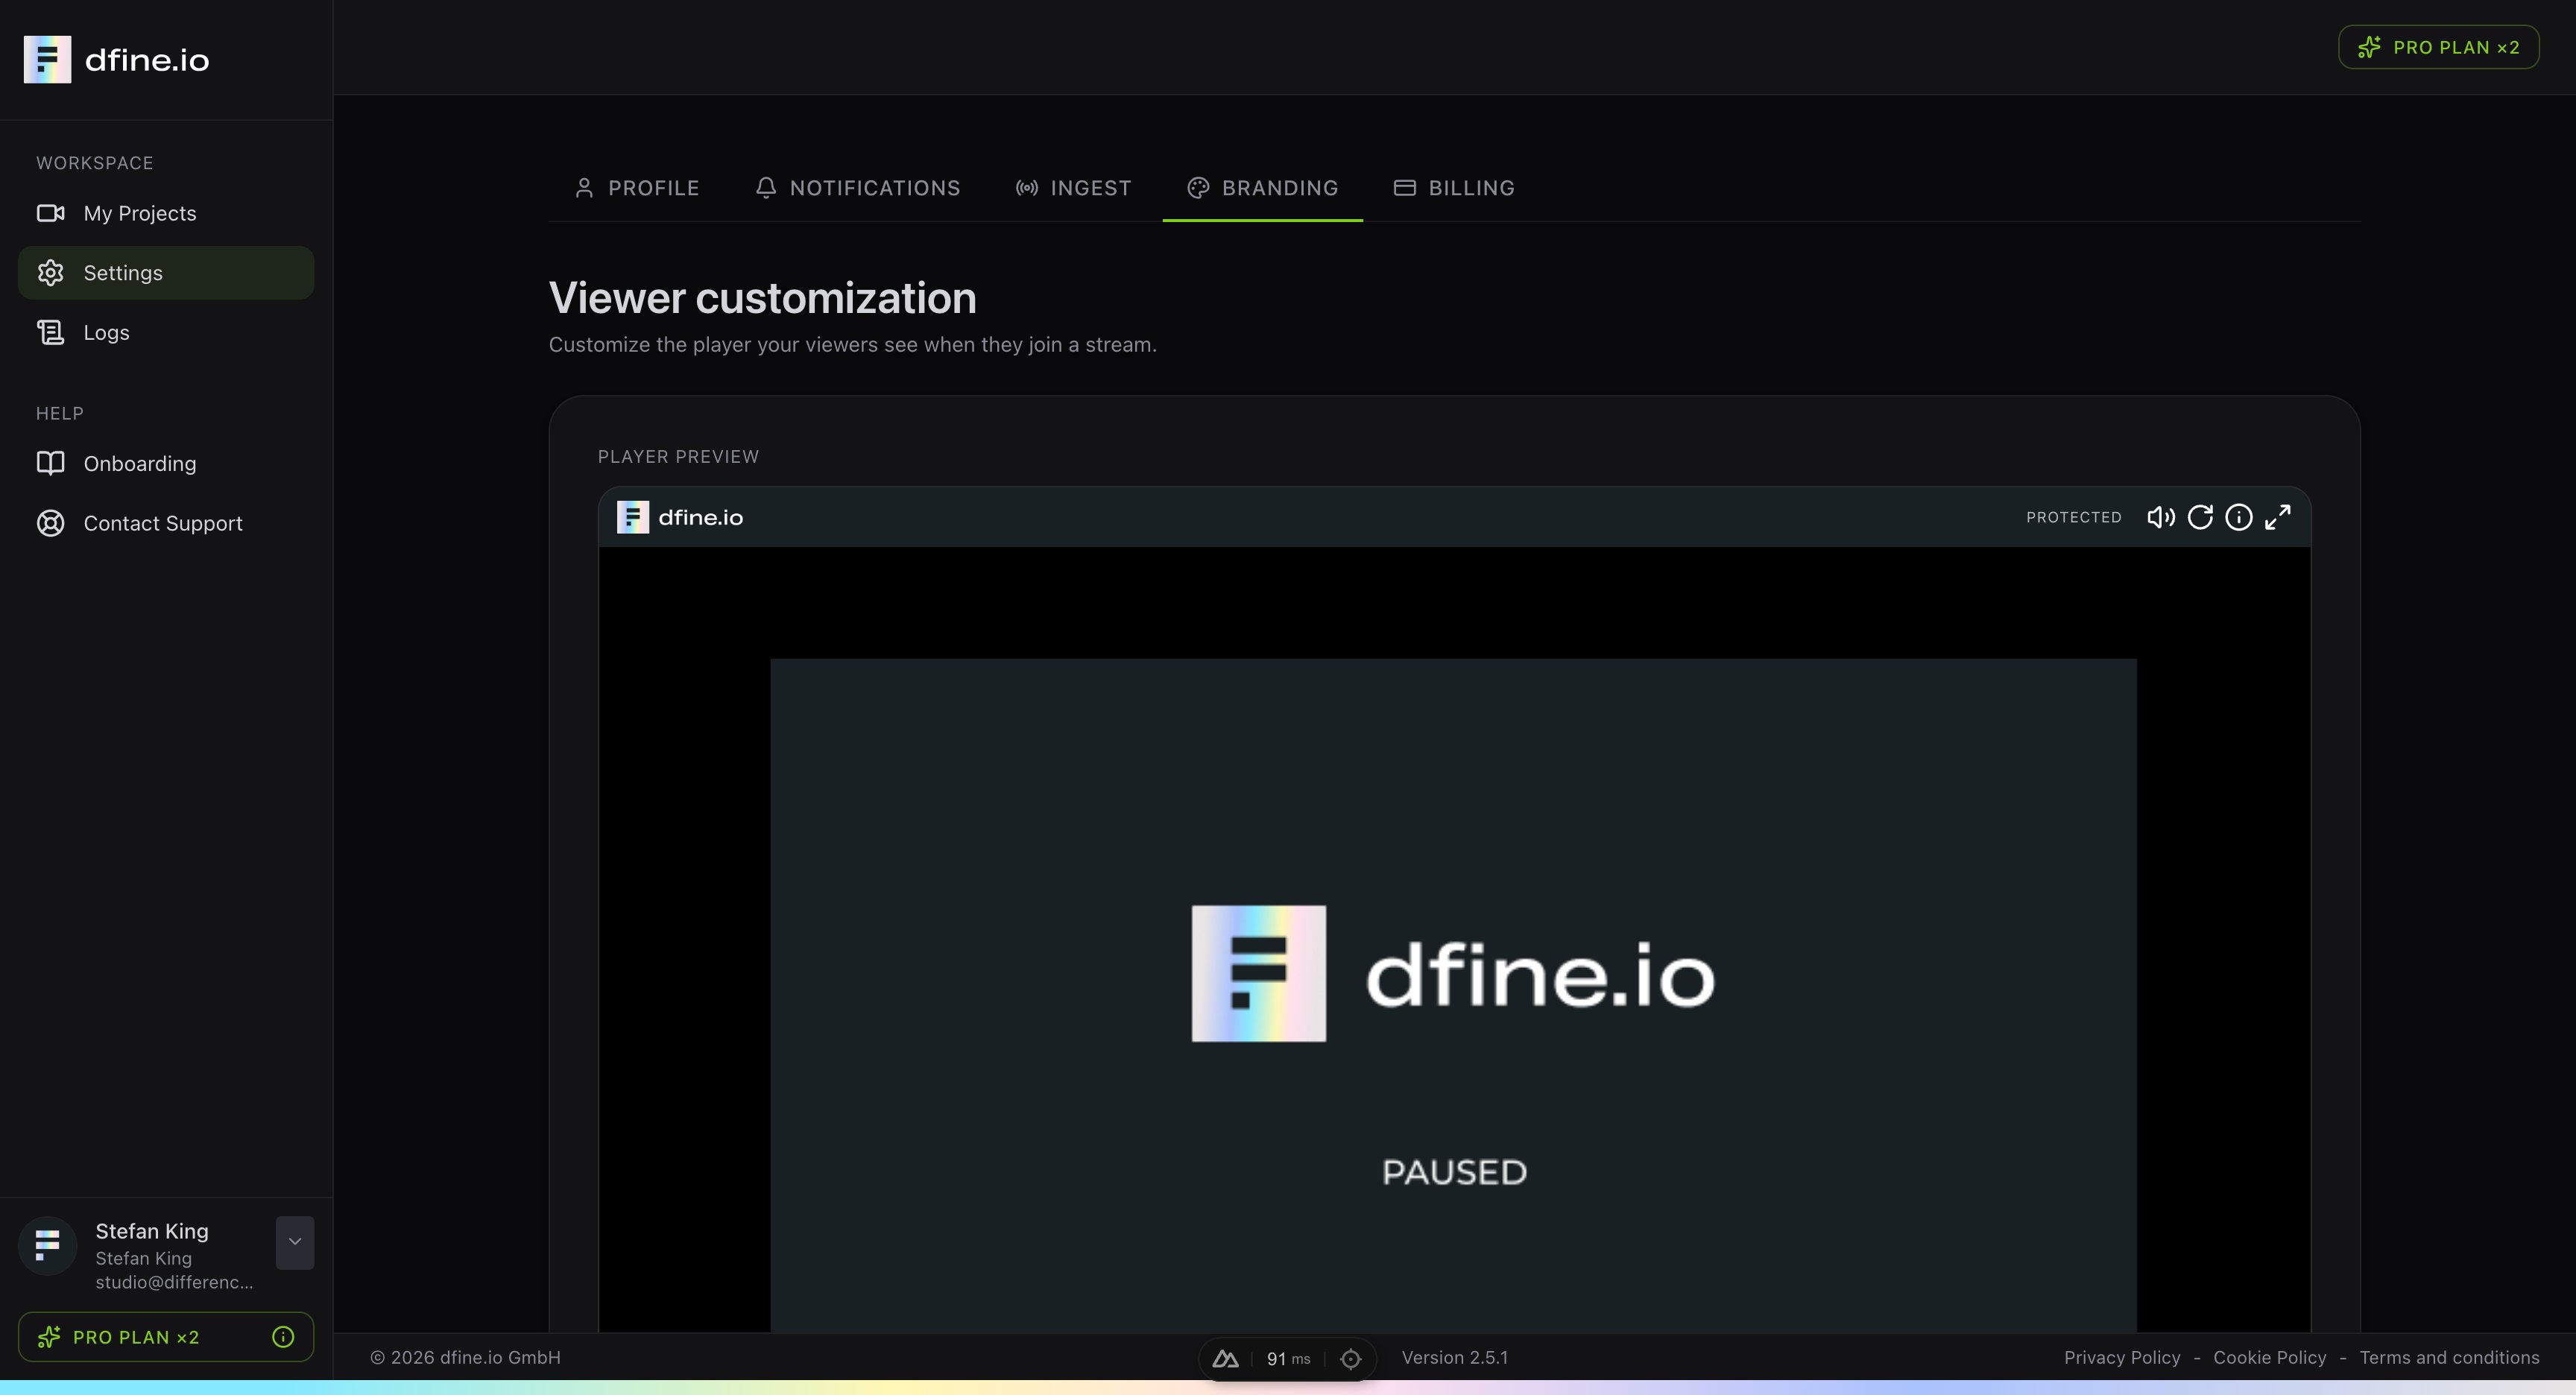Select the Branding tab
Screen dimensions: 2576x1395
(x=1262, y=188)
